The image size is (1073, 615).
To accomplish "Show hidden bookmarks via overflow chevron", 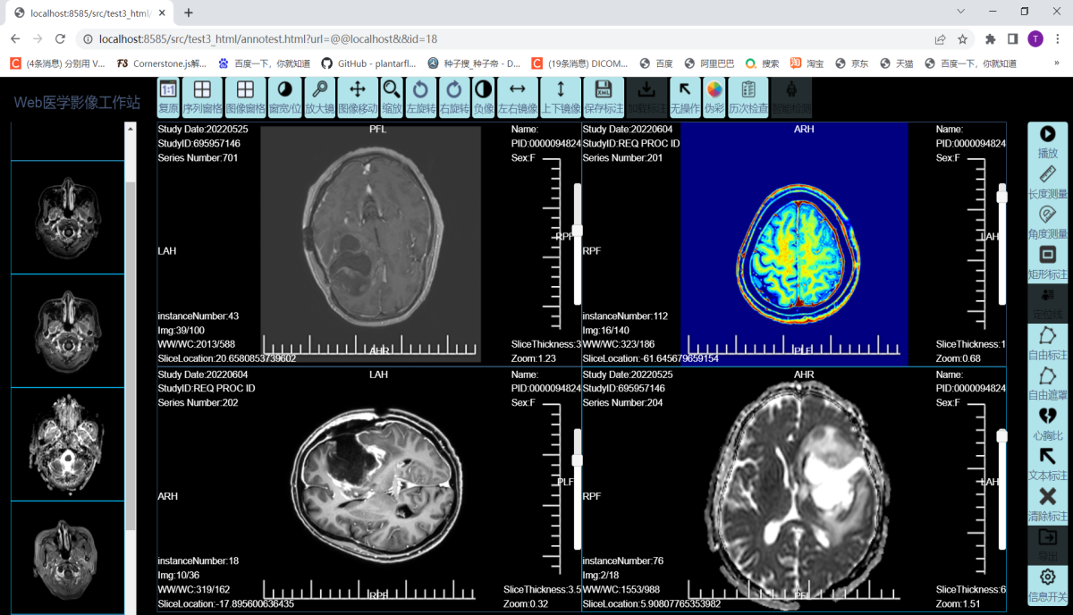I will [1057, 63].
